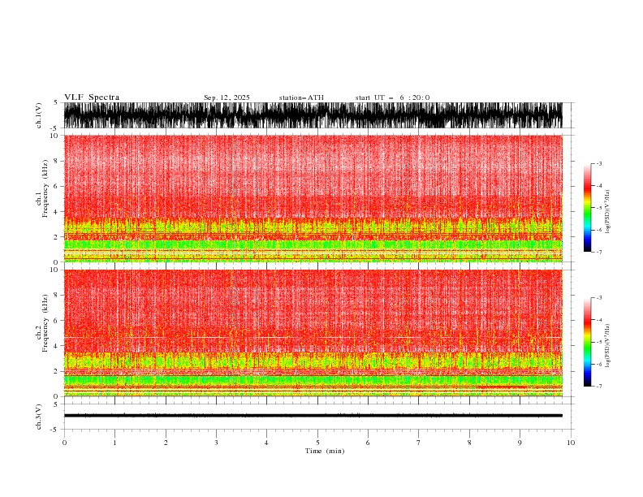The width and height of the screenshot is (643, 497).
Task: Click the "ch.3(V)" axis label
Action: (39, 417)
